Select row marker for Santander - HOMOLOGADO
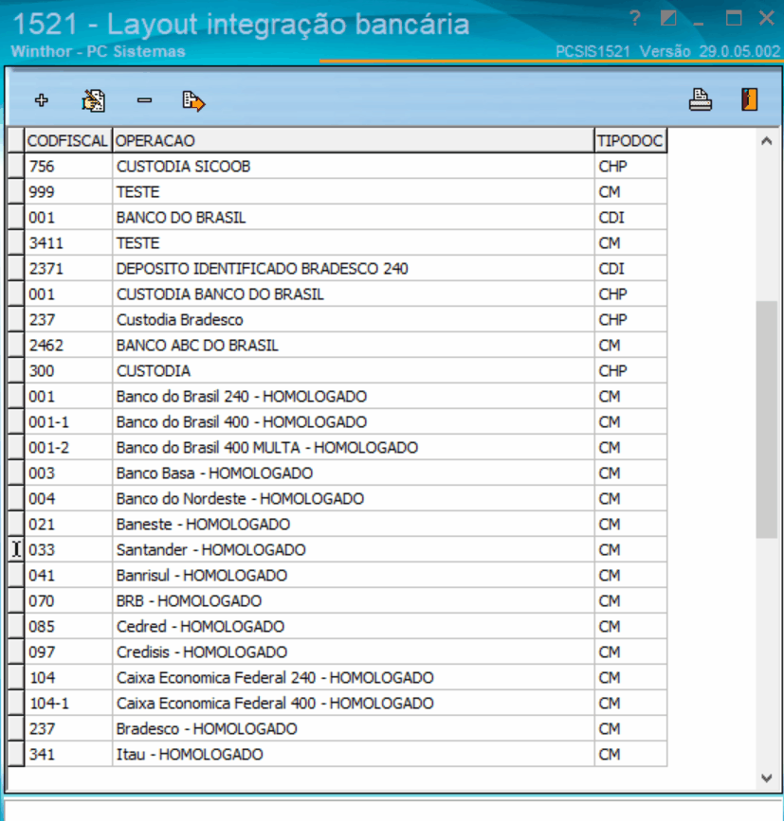This screenshot has height=821, width=784. click(16, 550)
